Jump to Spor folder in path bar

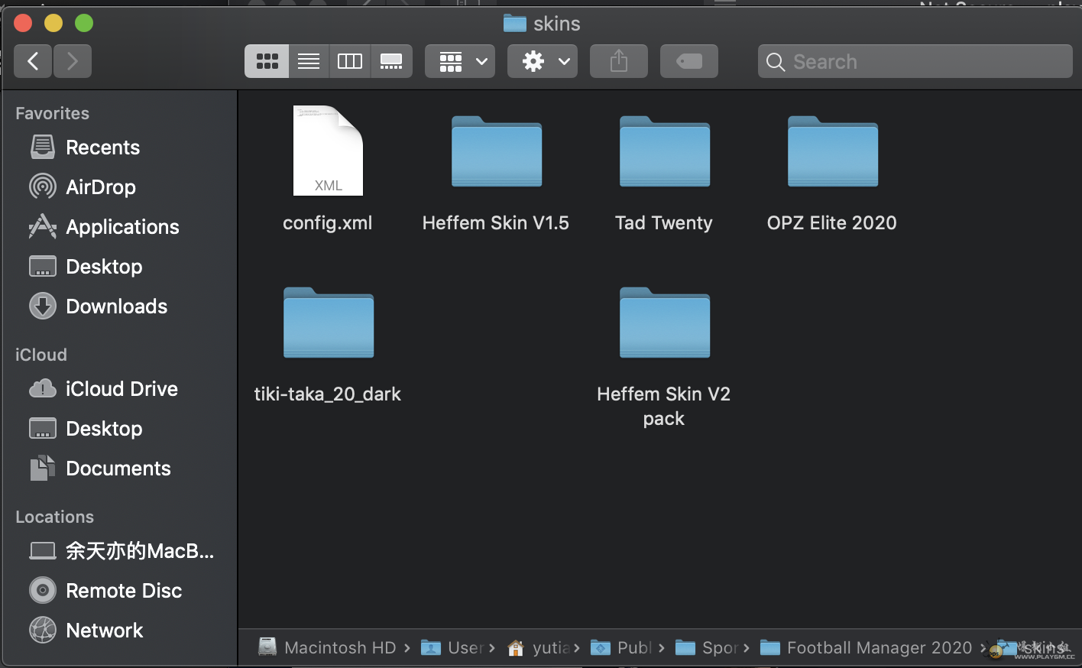click(x=706, y=648)
